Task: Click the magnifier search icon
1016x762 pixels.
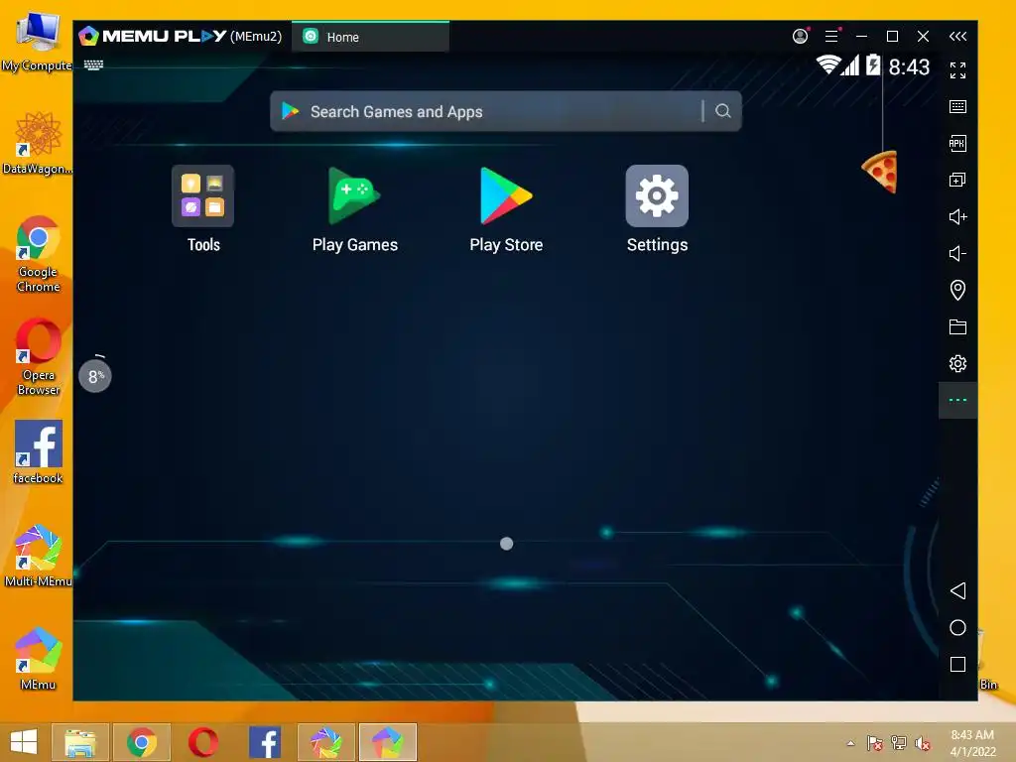Action: point(723,111)
